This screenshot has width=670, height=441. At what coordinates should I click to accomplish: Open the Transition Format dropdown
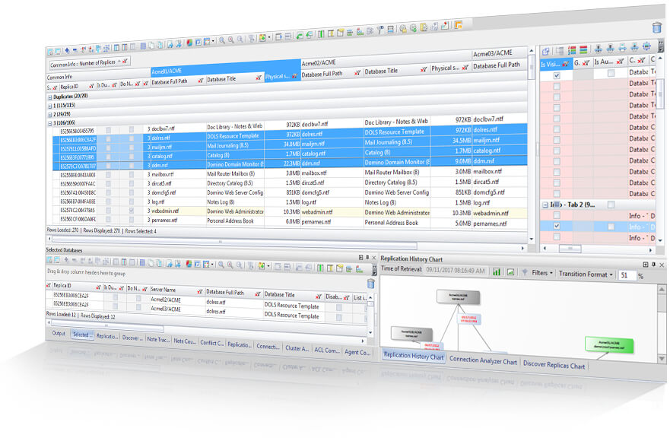pos(586,274)
